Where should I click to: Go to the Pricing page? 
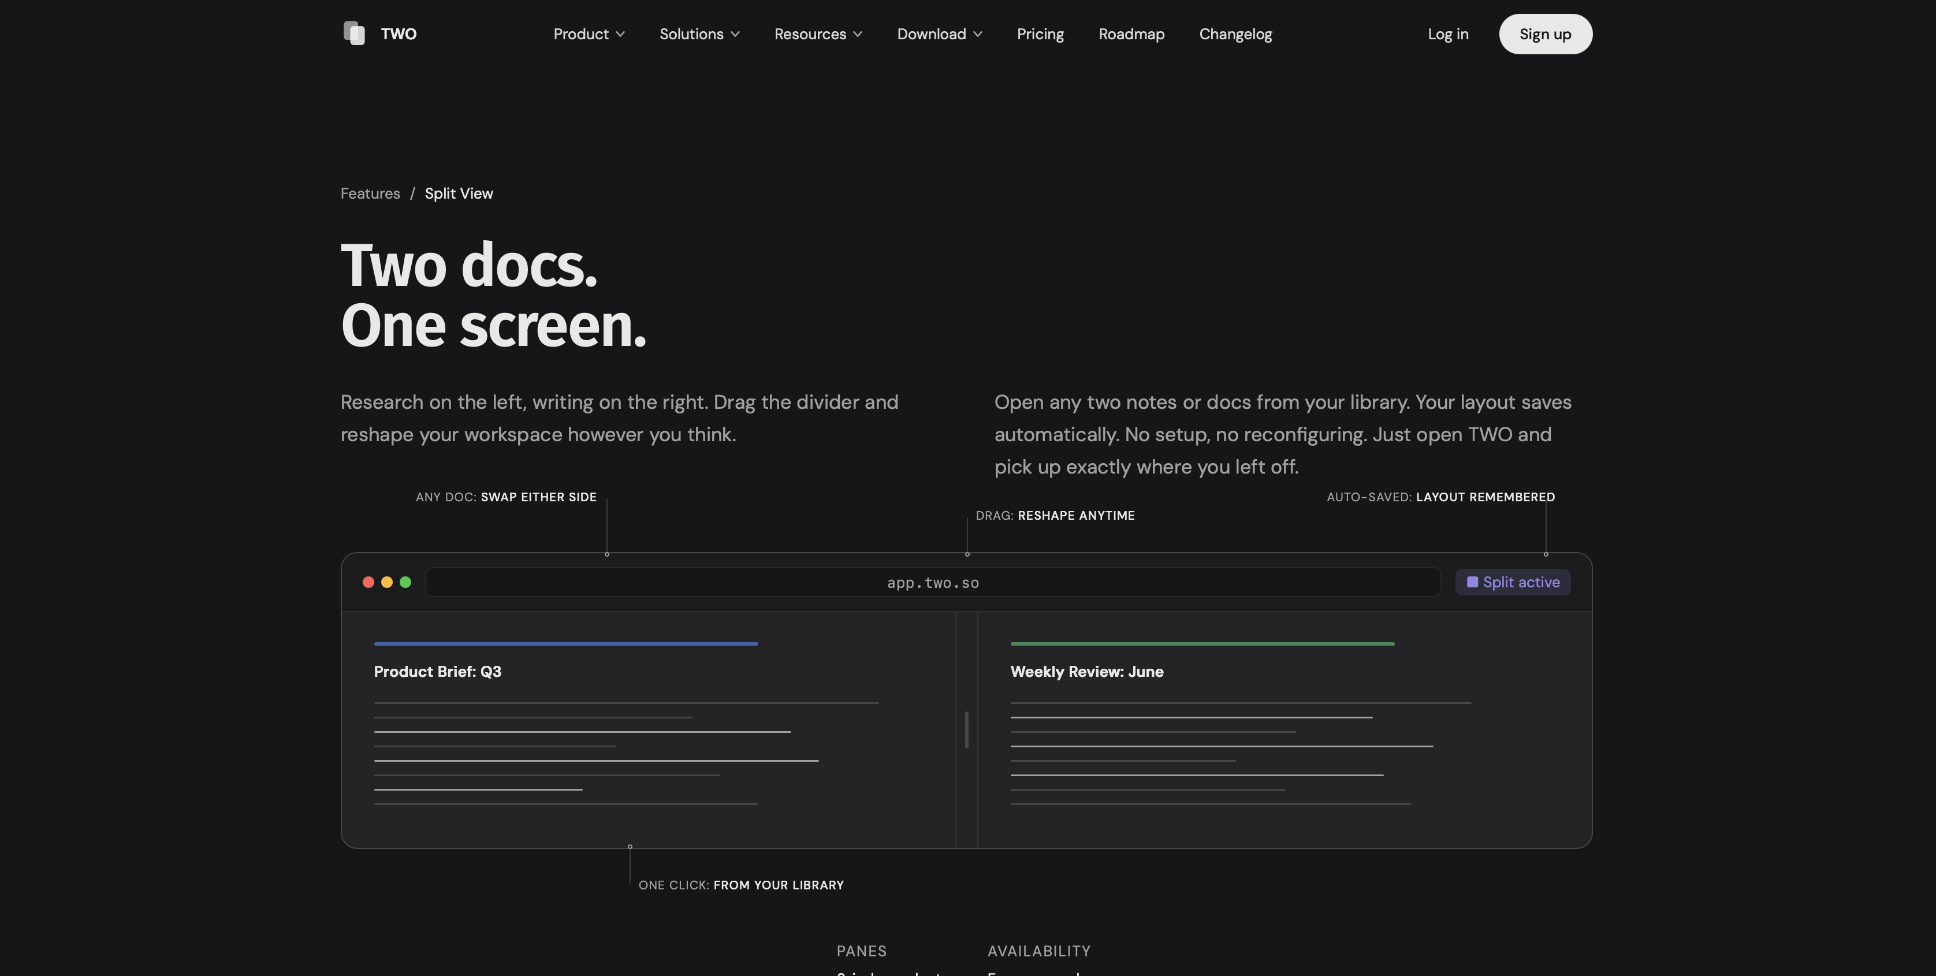pos(1040,34)
